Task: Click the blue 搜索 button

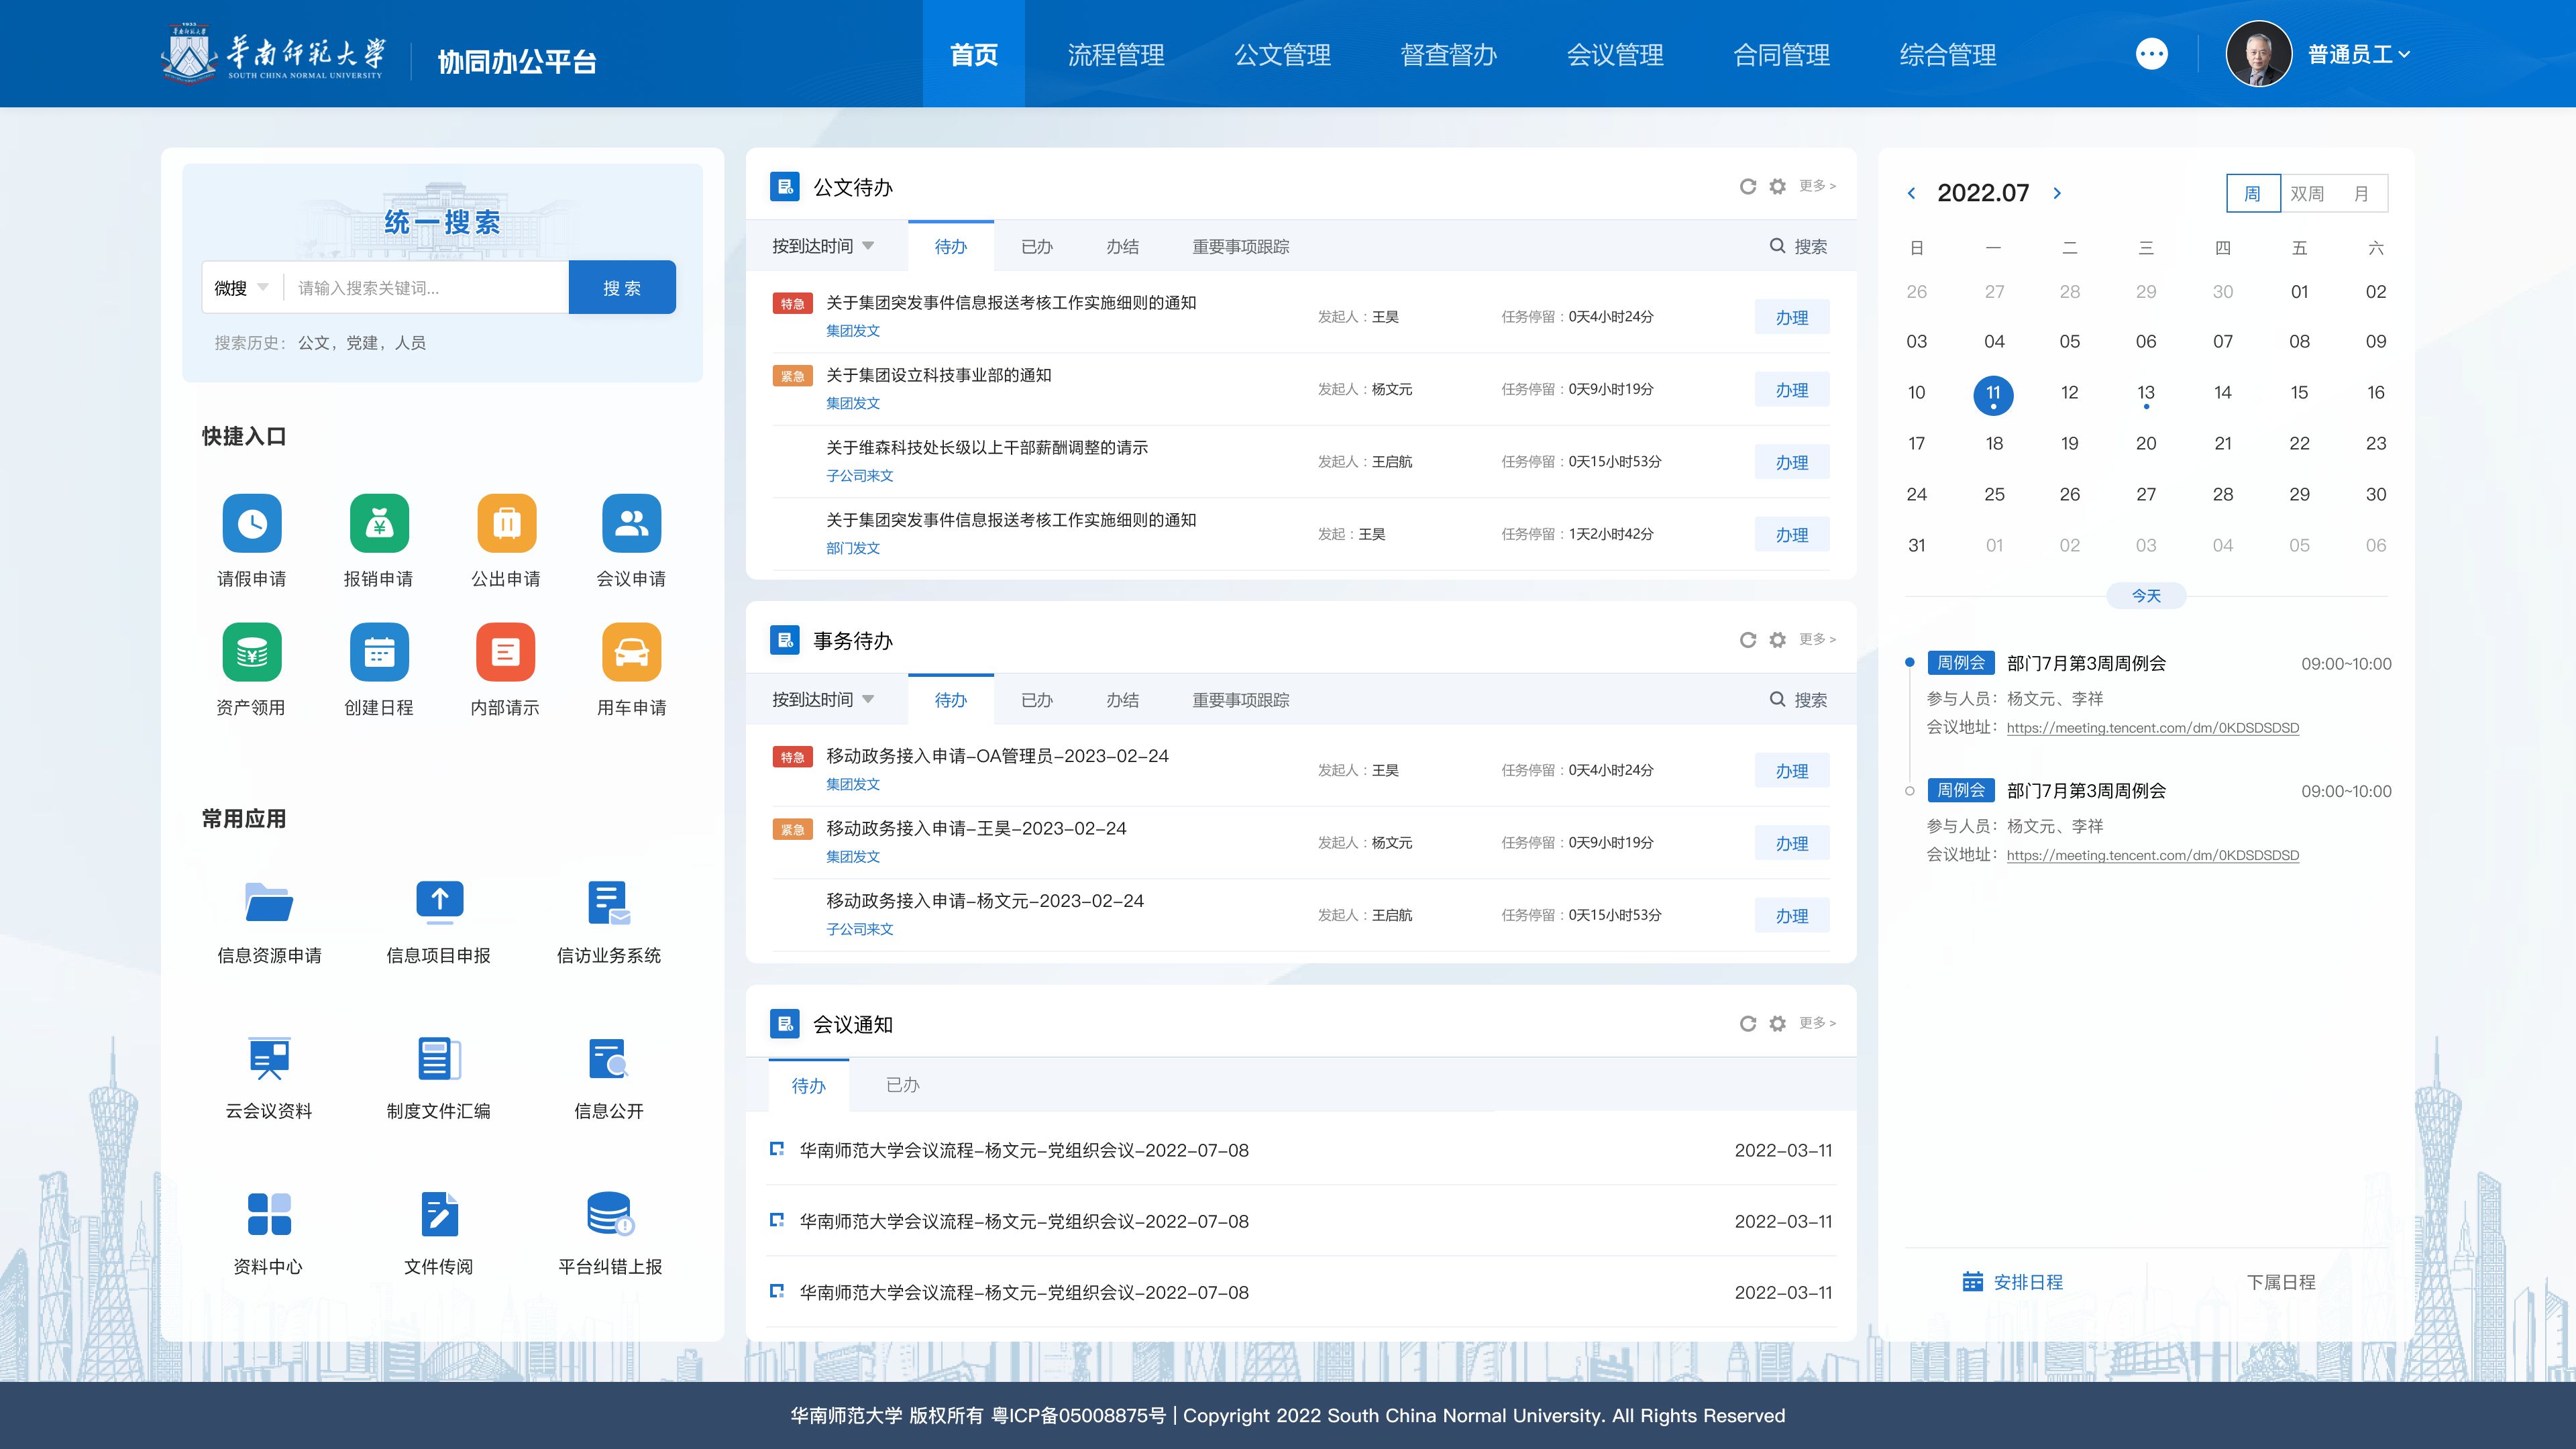Action: 621,288
